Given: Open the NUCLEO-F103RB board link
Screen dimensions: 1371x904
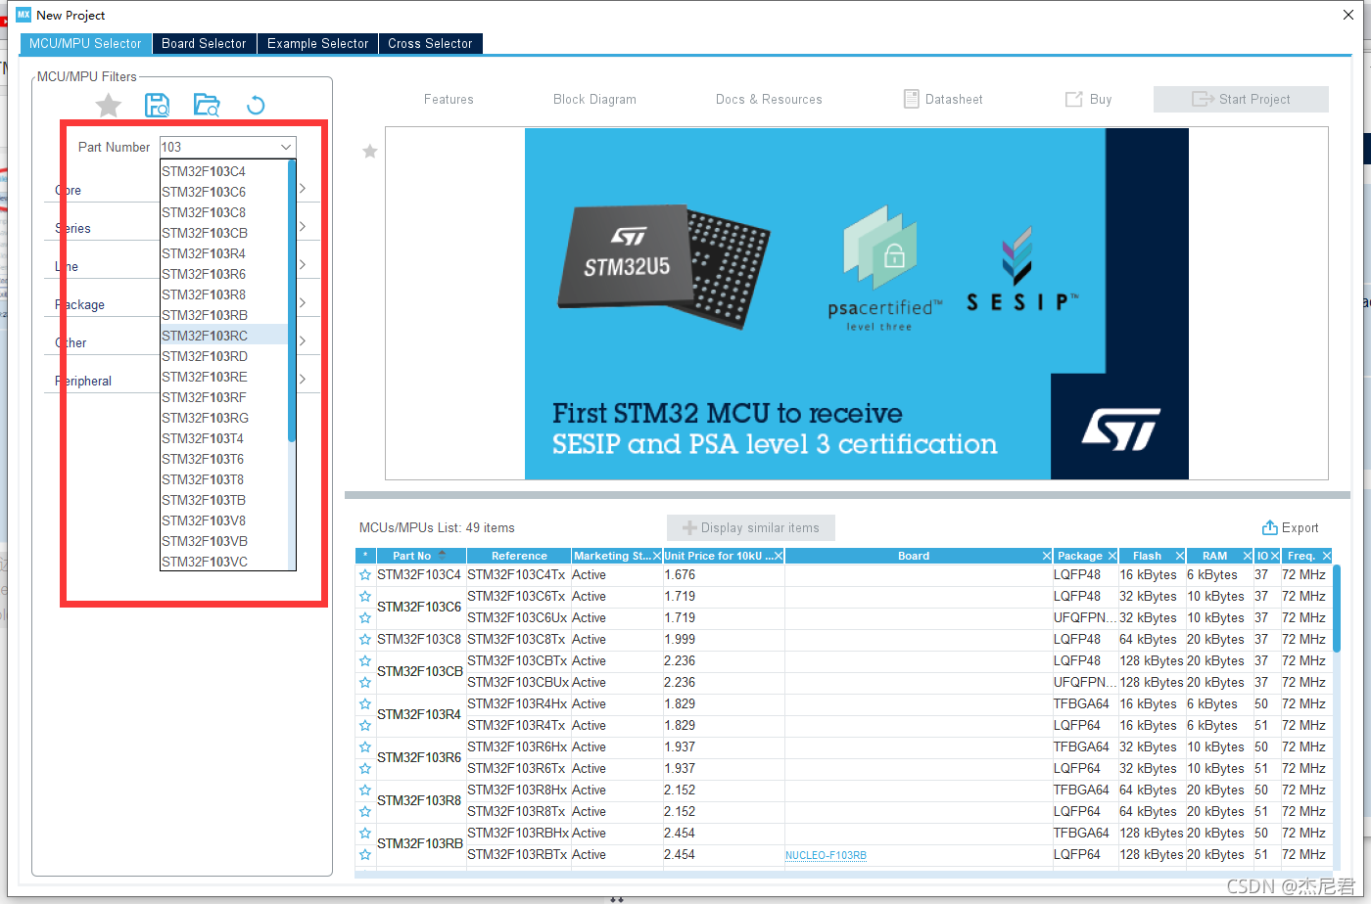Looking at the screenshot, I should (x=826, y=856).
